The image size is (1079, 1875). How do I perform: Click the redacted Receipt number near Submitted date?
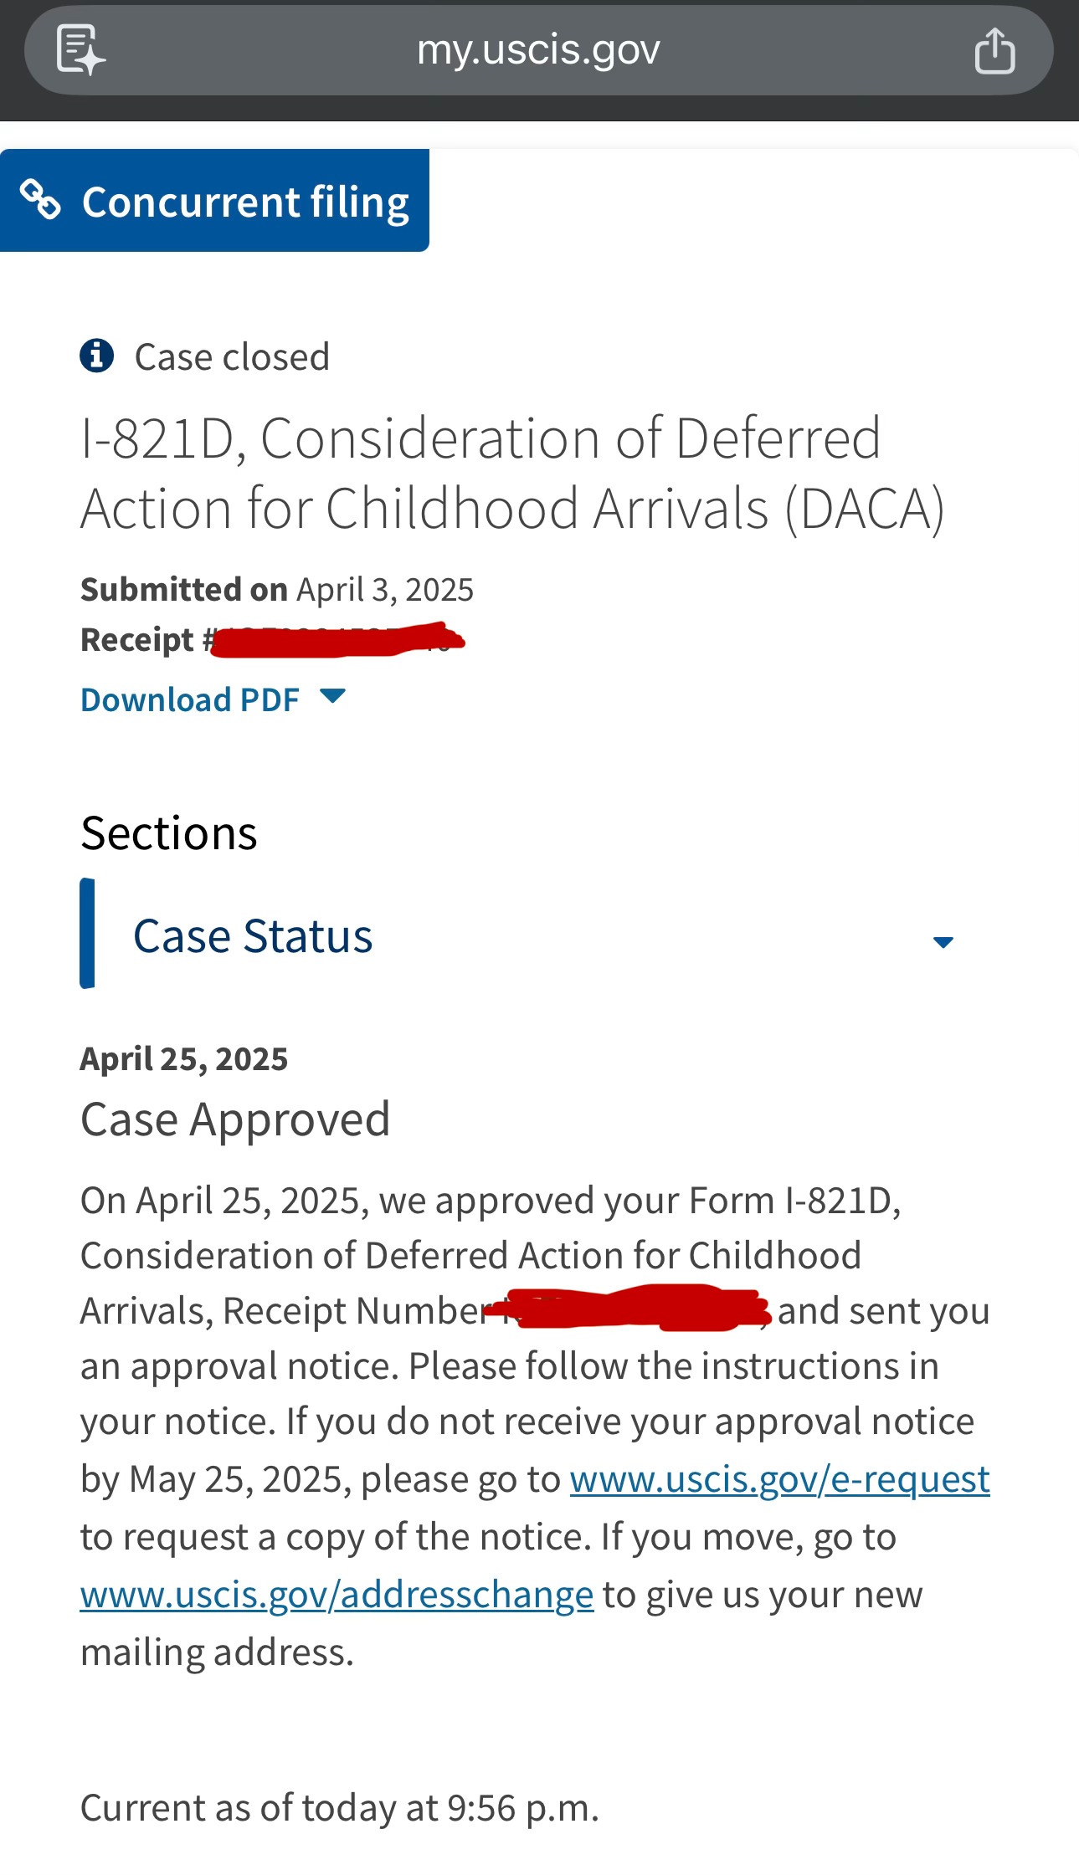click(x=338, y=641)
